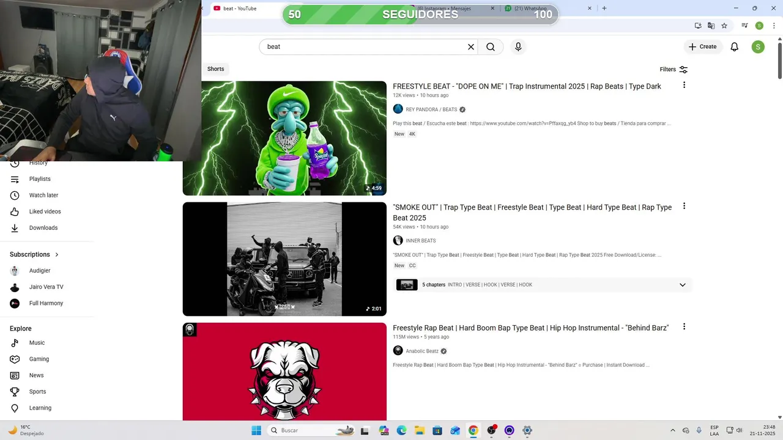Open the INNER BEATS channel name link
783x440 pixels.
click(421, 241)
